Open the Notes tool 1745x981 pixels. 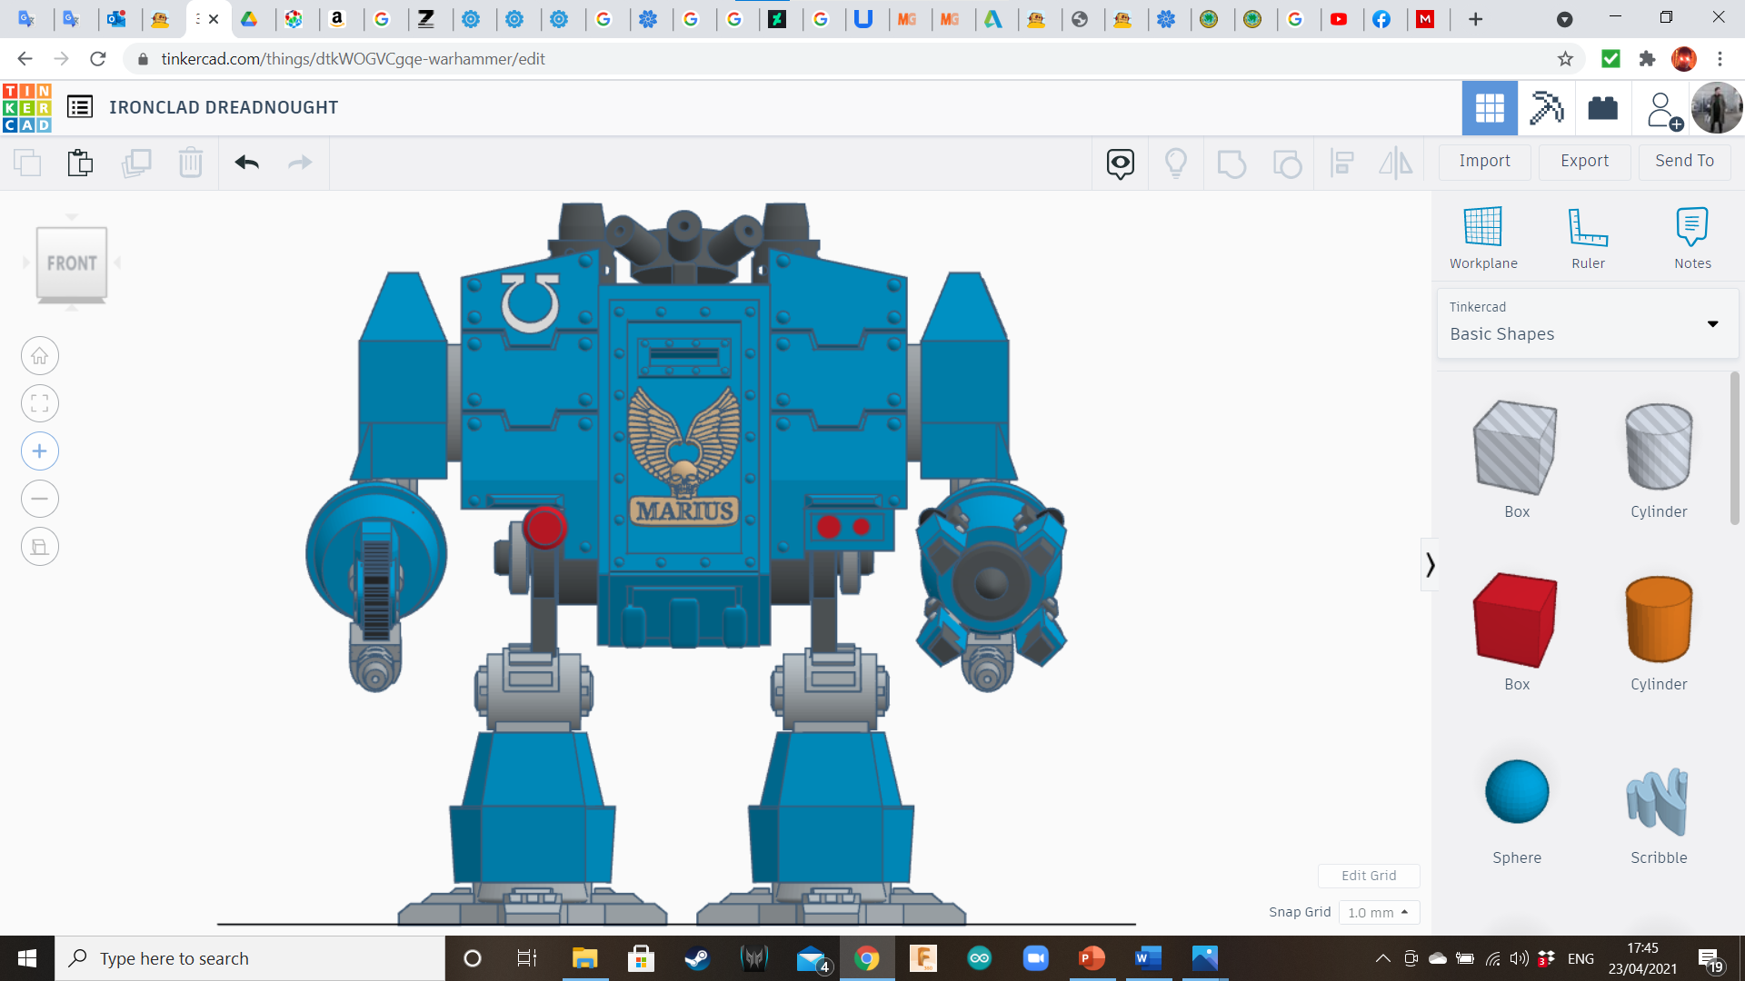point(1692,234)
